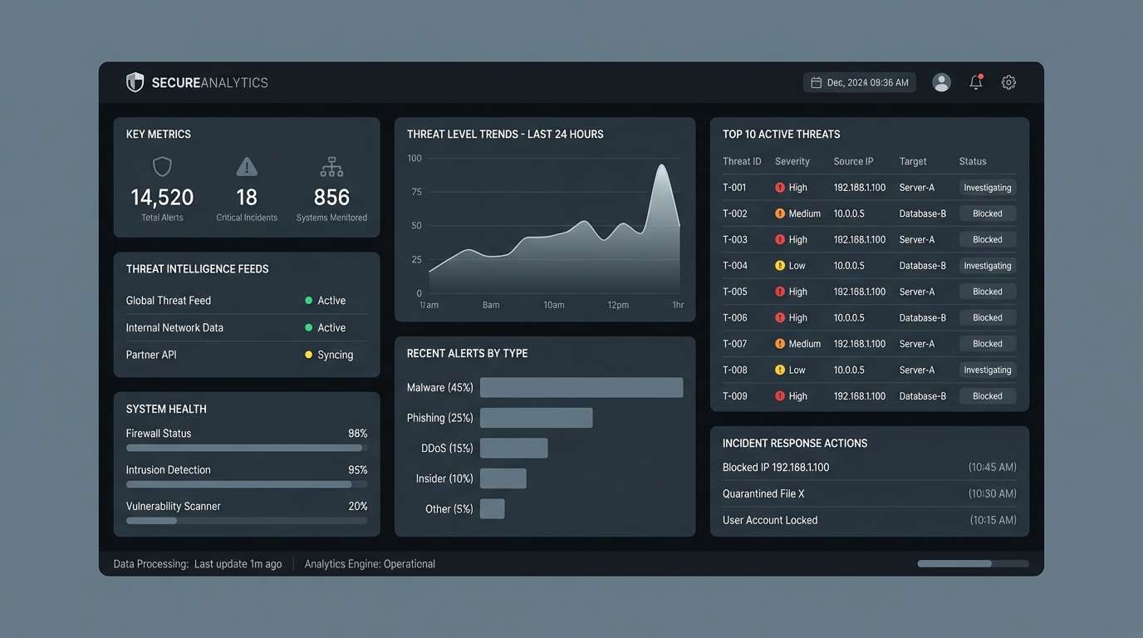Open the notifications bell
1143x638 pixels.
pyautogui.click(x=975, y=82)
